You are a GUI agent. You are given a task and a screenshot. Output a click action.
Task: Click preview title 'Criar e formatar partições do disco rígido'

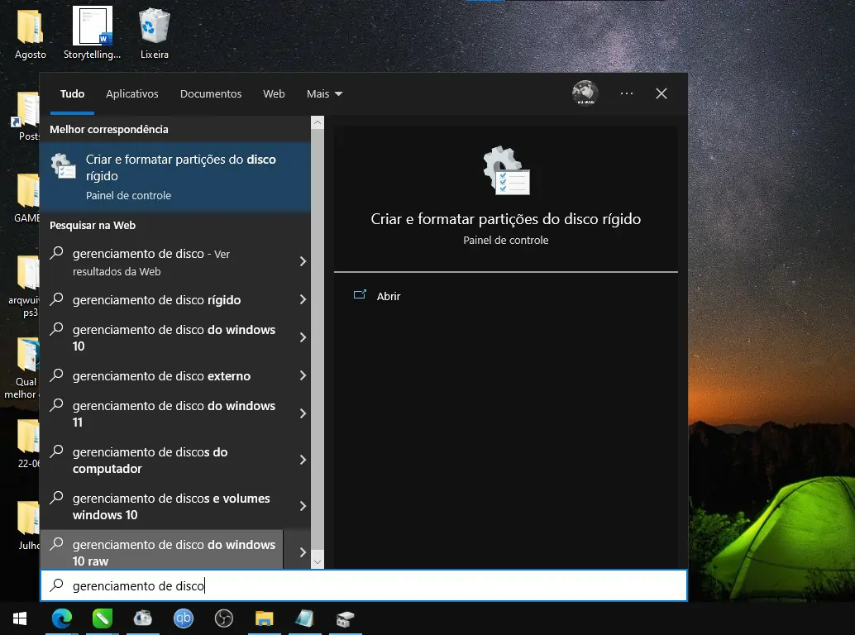tap(505, 218)
